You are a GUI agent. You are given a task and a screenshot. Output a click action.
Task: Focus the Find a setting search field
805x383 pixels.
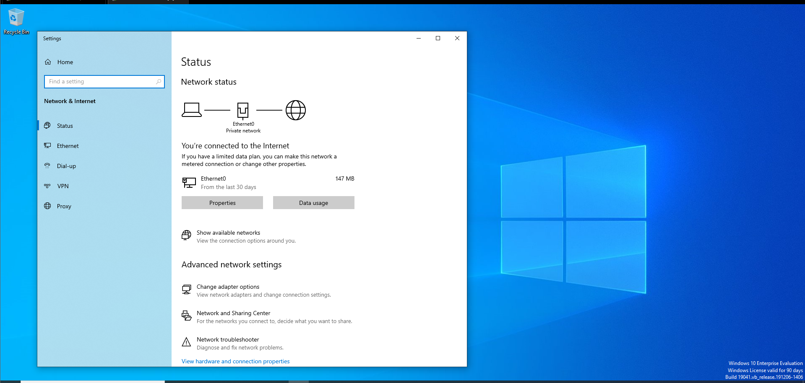(101, 82)
